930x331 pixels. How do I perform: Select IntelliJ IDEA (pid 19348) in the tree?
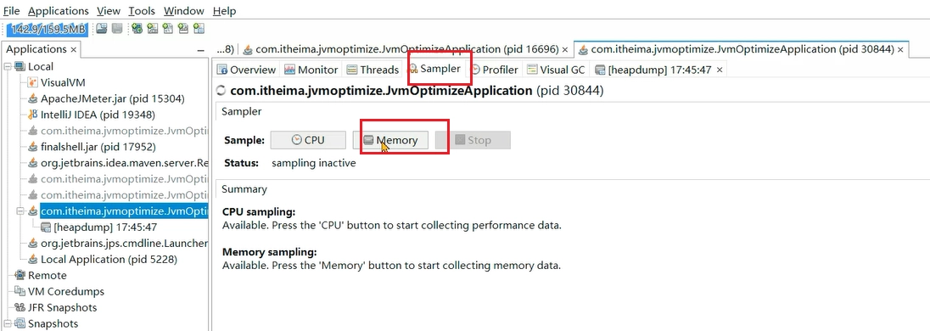92,115
